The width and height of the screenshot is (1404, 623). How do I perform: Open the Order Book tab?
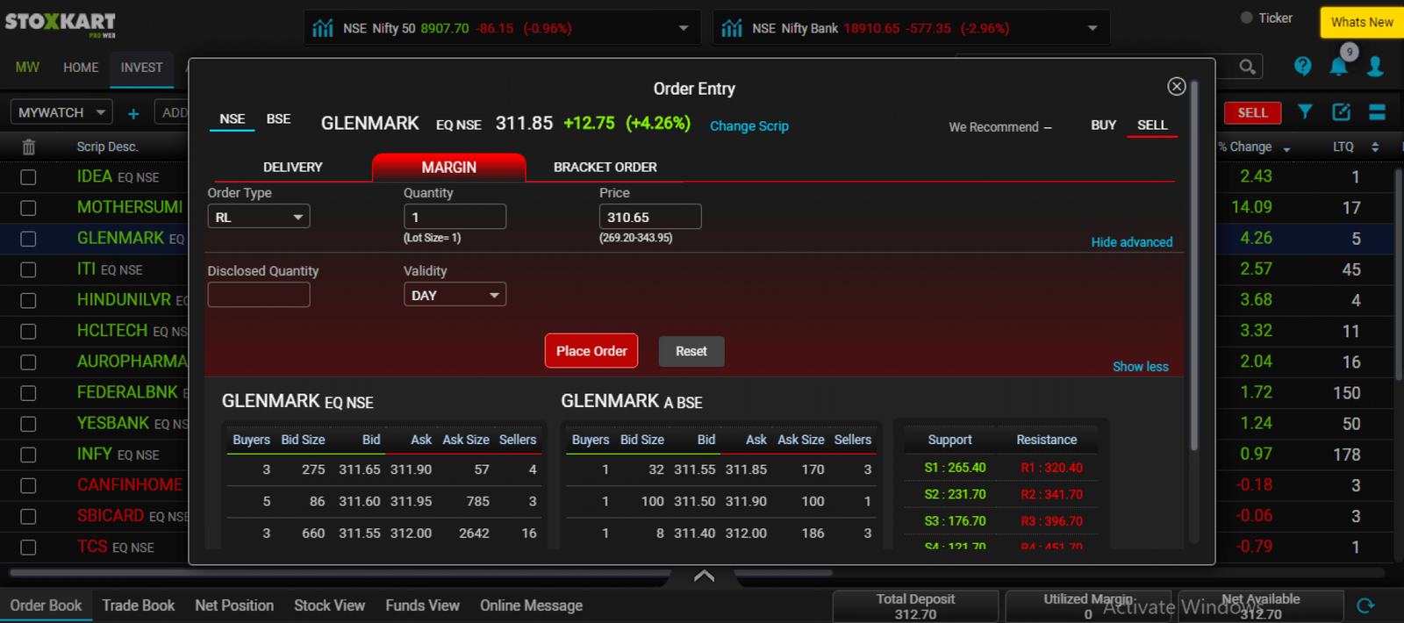[46, 605]
